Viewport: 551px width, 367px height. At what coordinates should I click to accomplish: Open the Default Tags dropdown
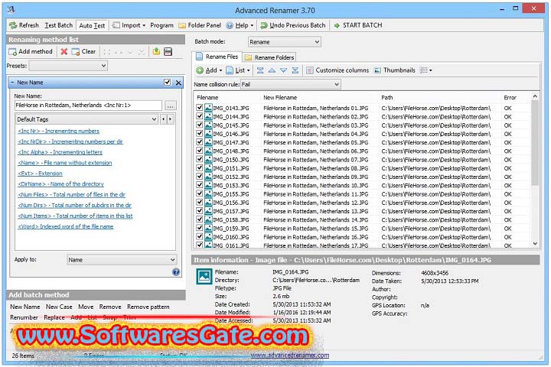(x=86, y=119)
